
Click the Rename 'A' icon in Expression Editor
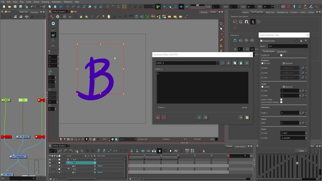[x=228, y=63]
